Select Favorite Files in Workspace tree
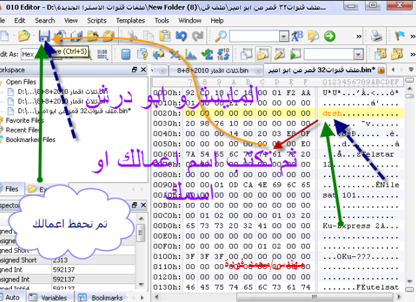The image size is (416, 302). (x=24, y=120)
